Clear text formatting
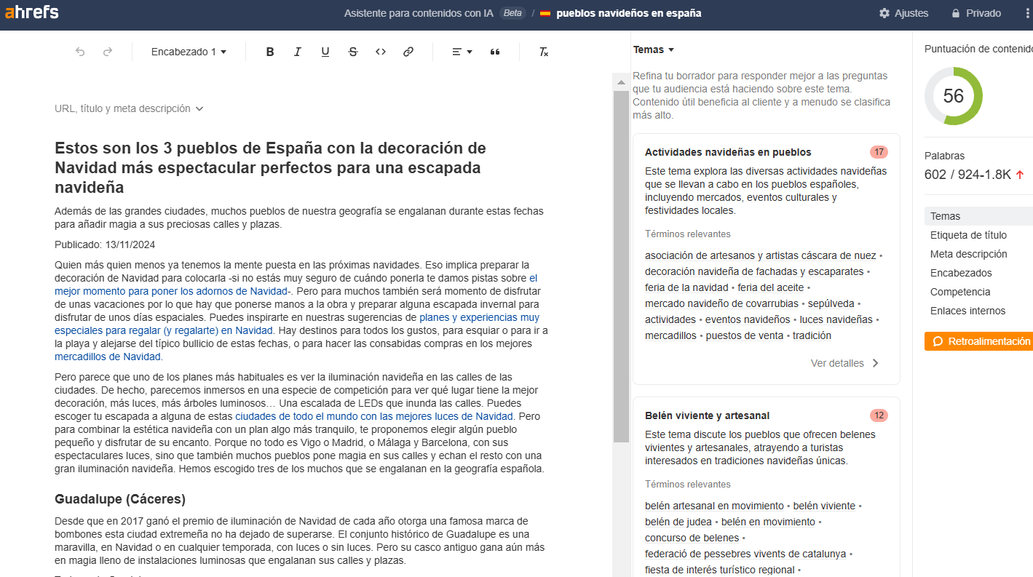Viewport: 1033px width, 577px height. (543, 52)
